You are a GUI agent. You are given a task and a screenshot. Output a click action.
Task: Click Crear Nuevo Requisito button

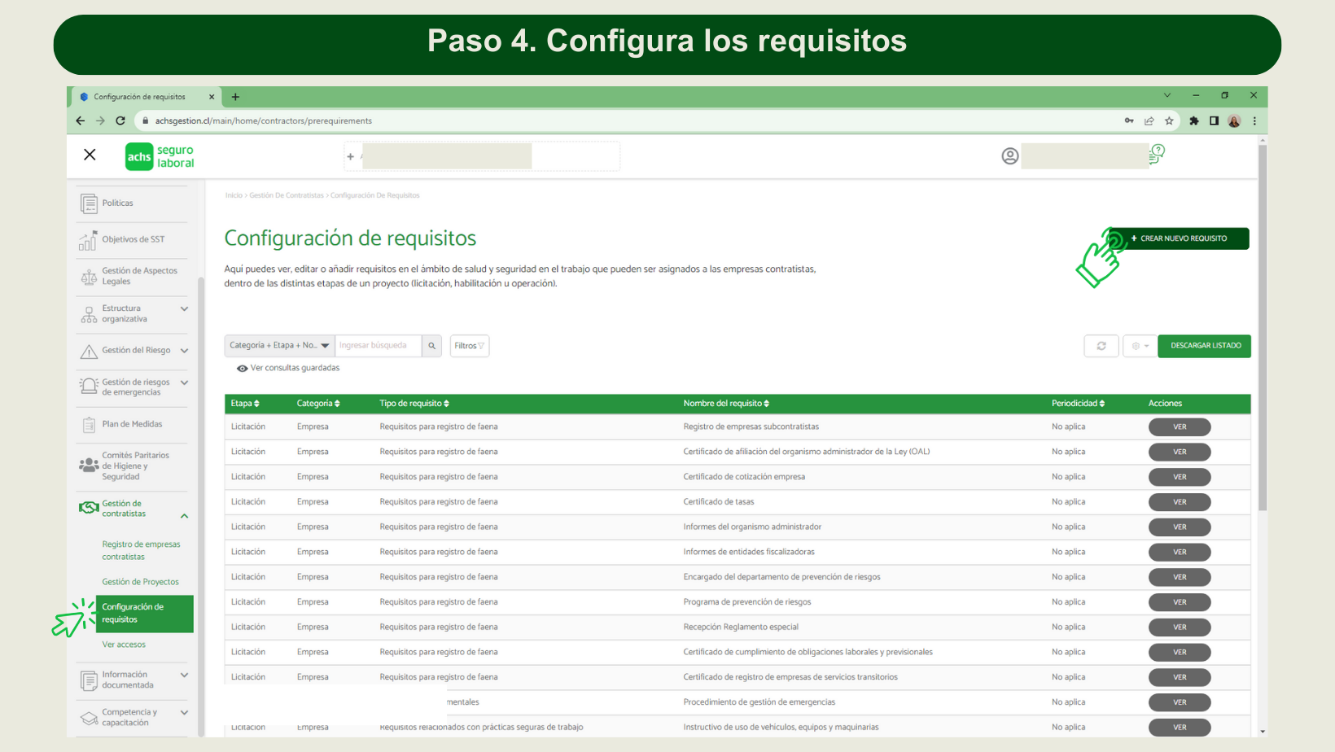1182,238
